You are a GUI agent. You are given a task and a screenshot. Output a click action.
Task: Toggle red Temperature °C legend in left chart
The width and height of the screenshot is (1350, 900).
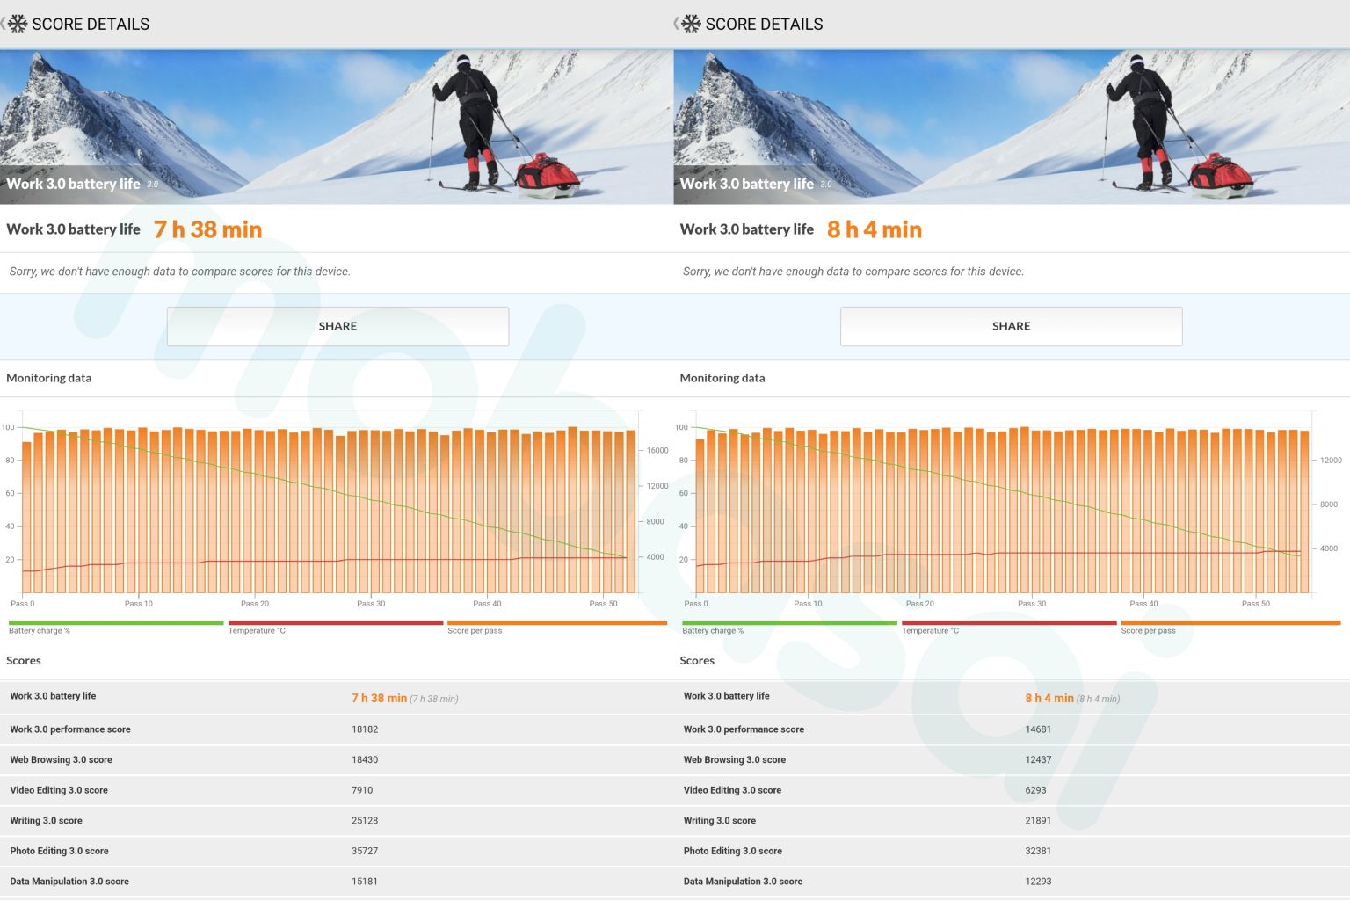pos(335,626)
